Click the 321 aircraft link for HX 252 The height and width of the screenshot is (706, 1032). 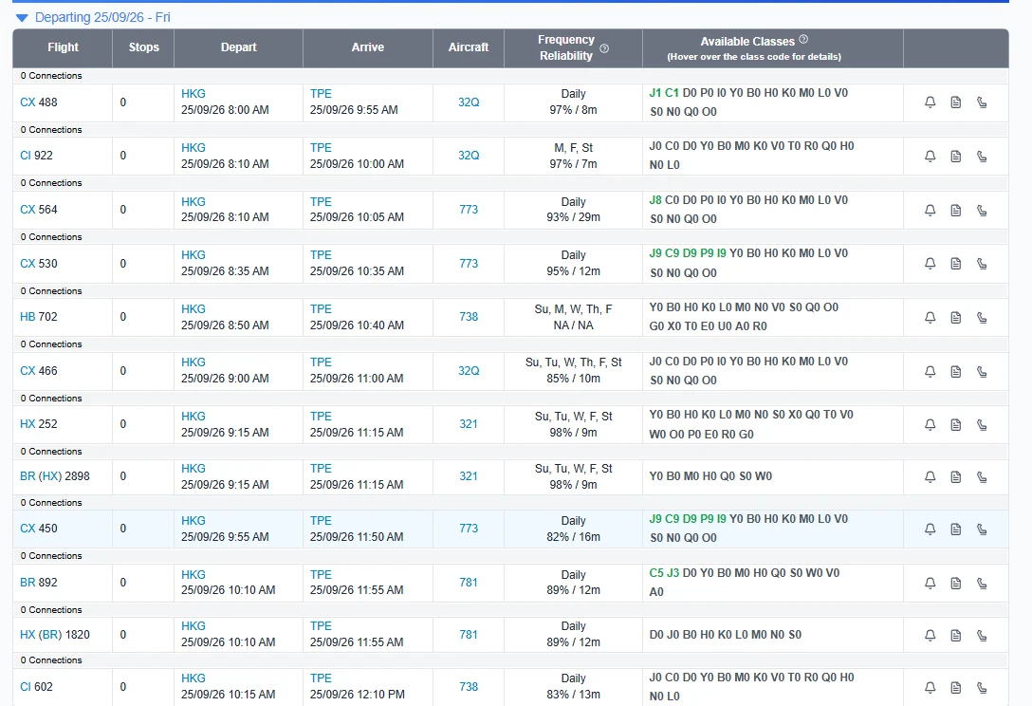point(469,424)
